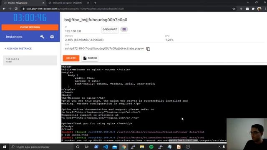Click the CLOSE SESSION button
Image resolution: width=267 pixels, height=150 pixels.
[30, 27]
